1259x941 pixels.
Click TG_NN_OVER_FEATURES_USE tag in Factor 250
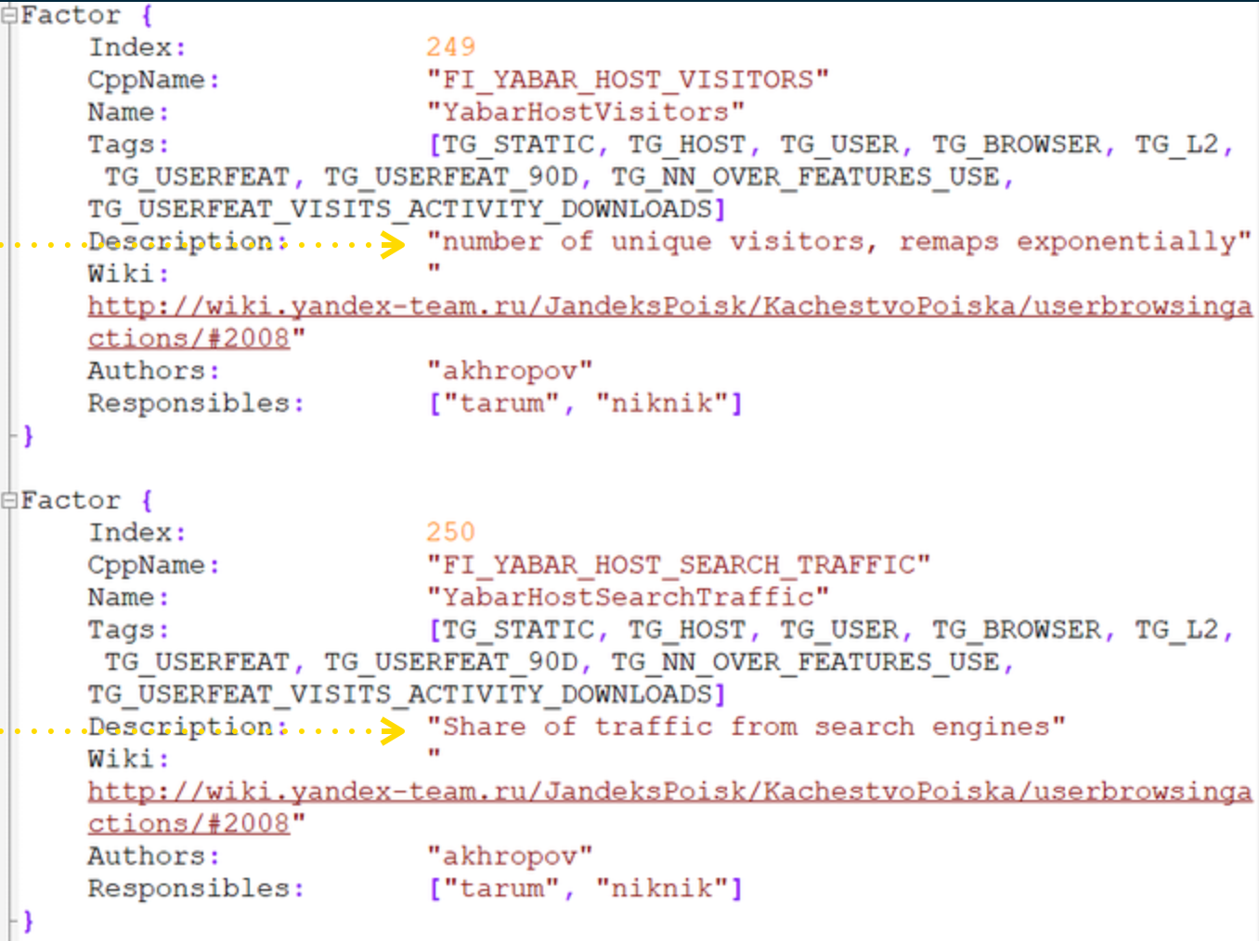pyautogui.click(x=805, y=663)
